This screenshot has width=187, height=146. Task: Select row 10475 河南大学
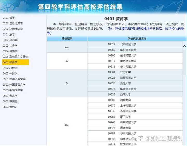tap(135, 128)
